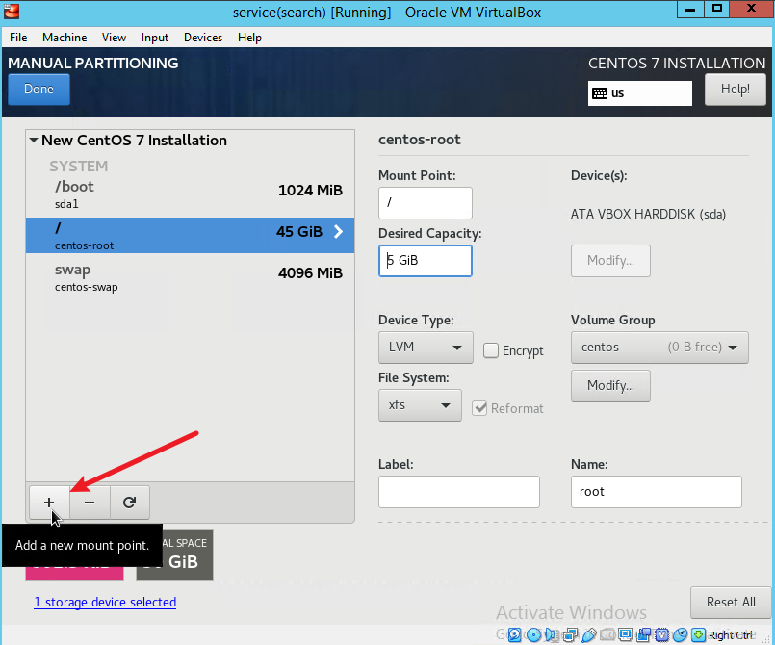The width and height of the screenshot is (775, 645).
Task: Click the VirtualBox icon in the title bar
Action: tap(12, 11)
